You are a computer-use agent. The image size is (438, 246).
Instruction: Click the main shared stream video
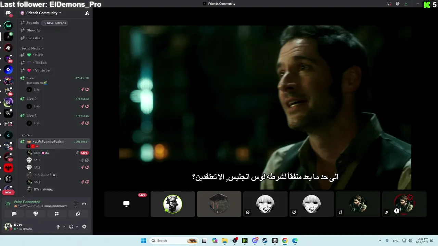(x=265, y=108)
